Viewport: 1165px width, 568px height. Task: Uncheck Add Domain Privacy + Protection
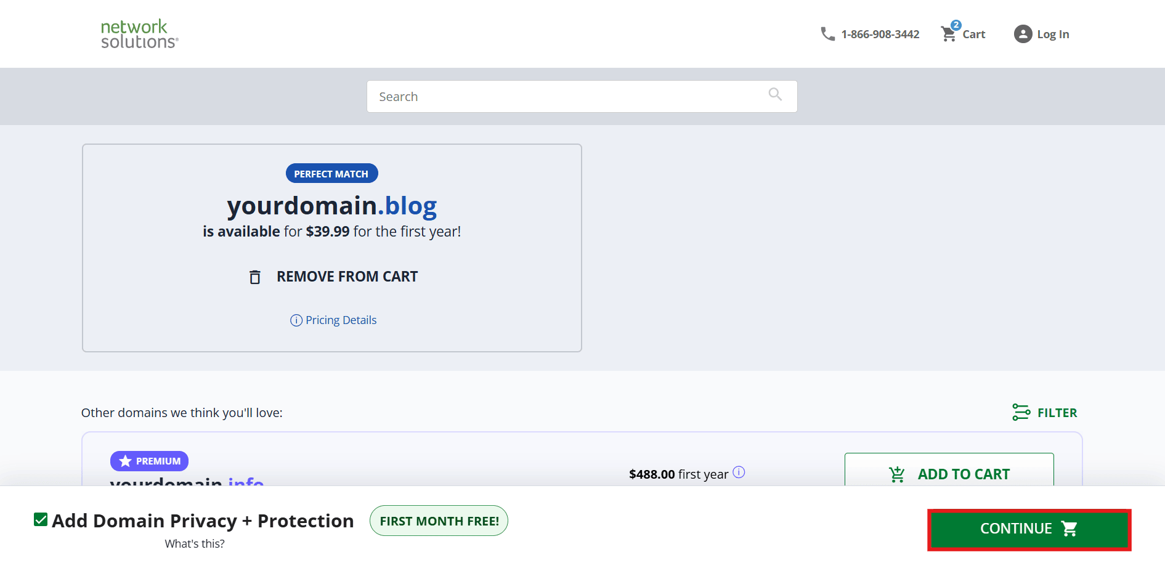[41, 519]
